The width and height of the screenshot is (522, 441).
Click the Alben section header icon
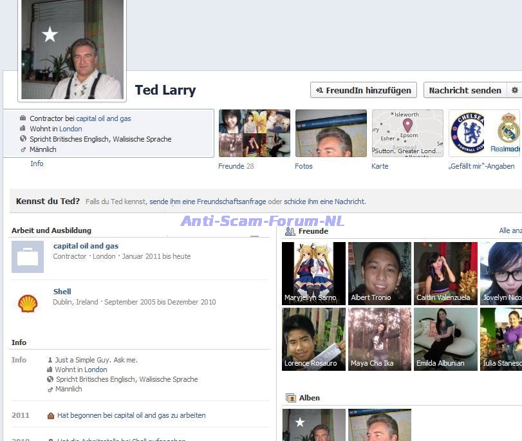coord(290,398)
